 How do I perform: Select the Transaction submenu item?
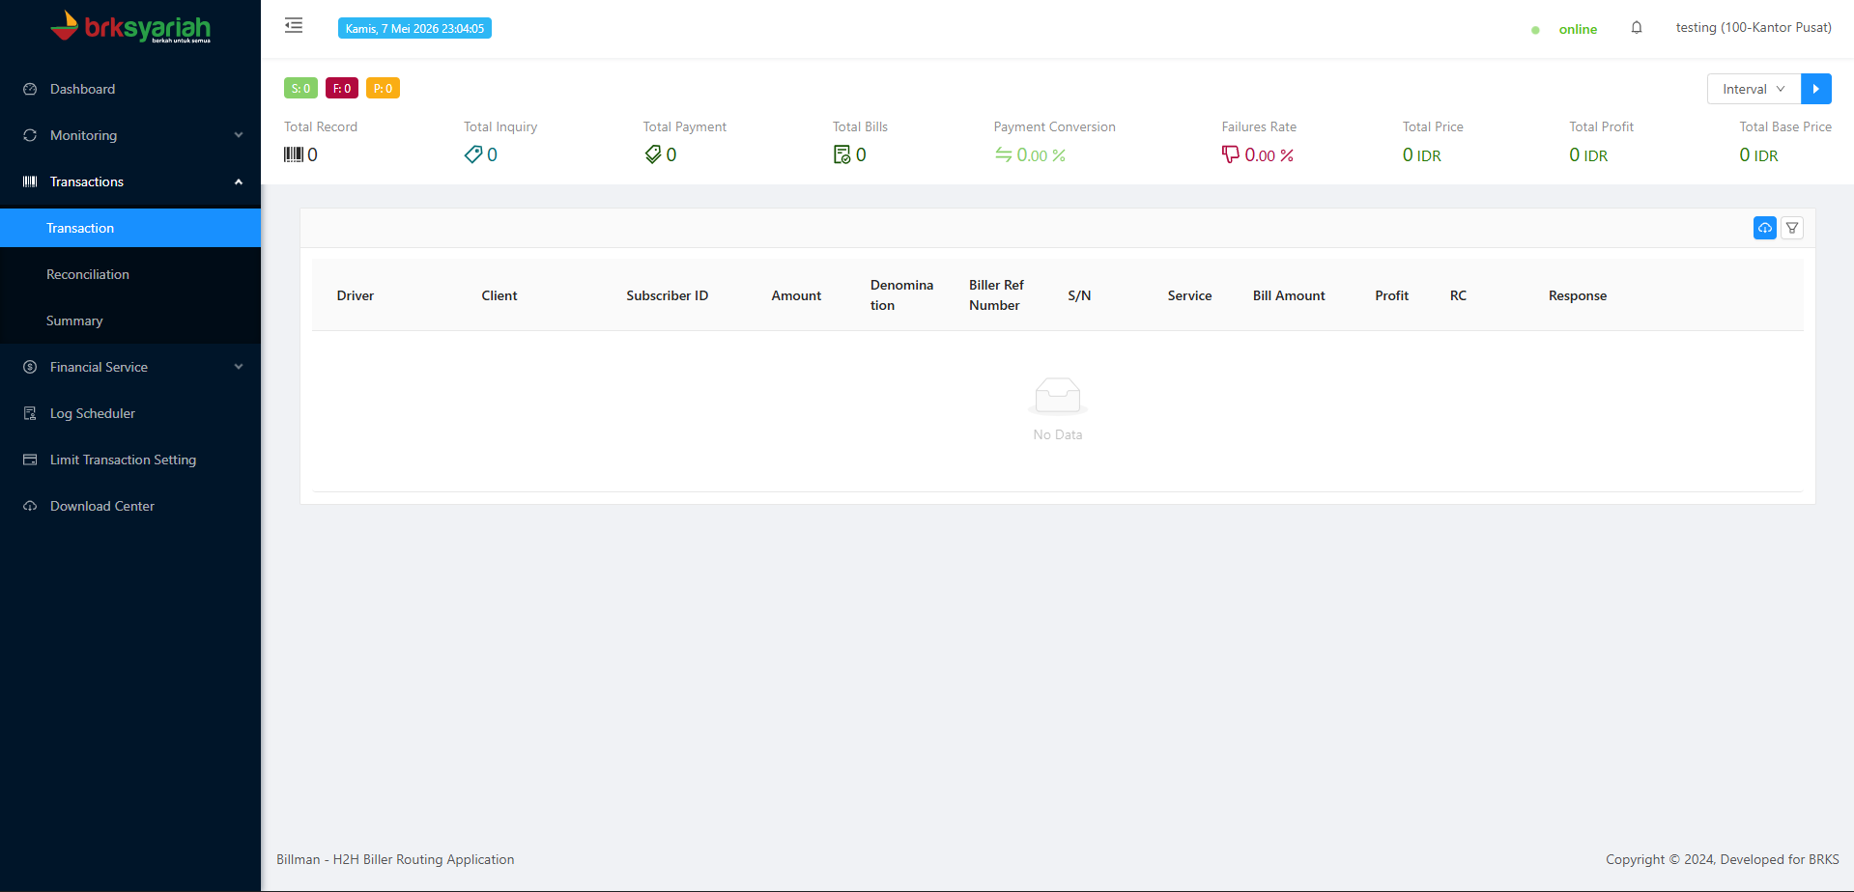coord(130,228)
